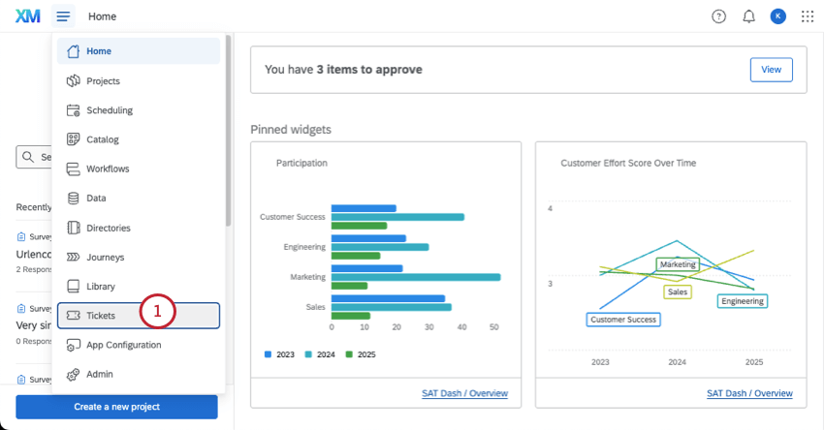
Task: Click the Marketing label on line chart
Action: pos(678,264)
